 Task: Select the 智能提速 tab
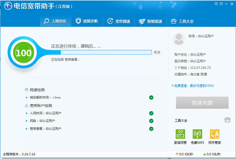coord(150,21)
